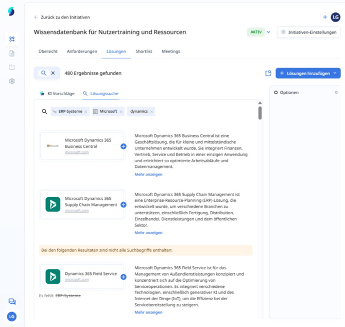Open settings gear in left sidebar

12,81
